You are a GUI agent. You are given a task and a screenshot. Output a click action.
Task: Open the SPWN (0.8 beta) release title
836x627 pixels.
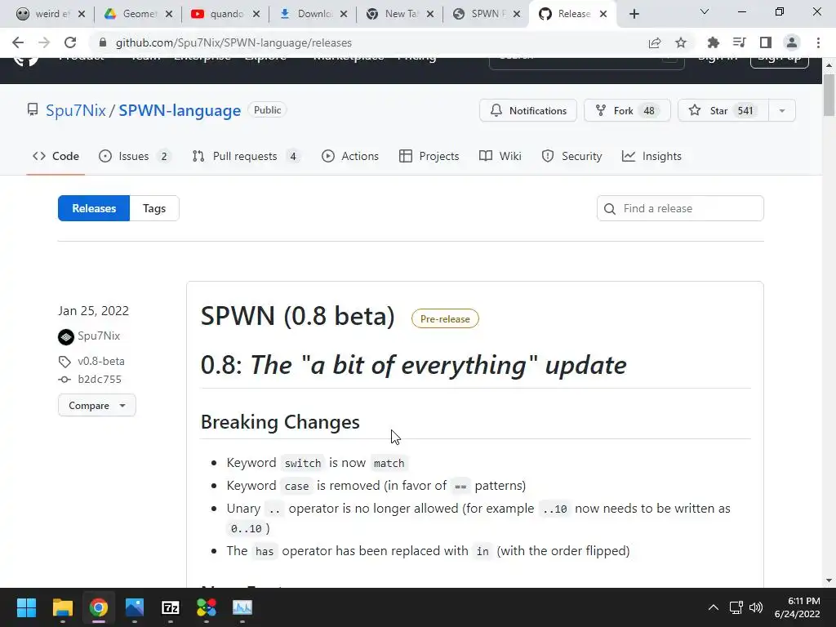(x=297, y=316)
